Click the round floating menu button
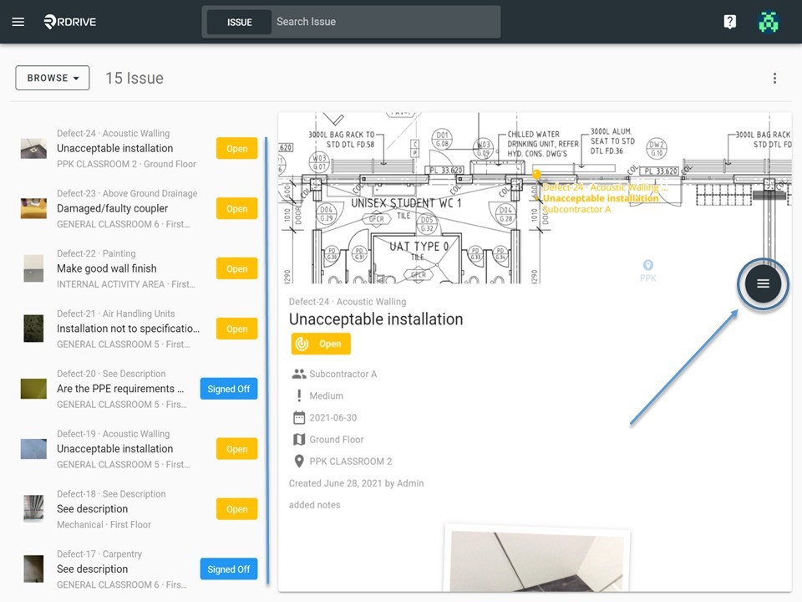 pos(763,283)
